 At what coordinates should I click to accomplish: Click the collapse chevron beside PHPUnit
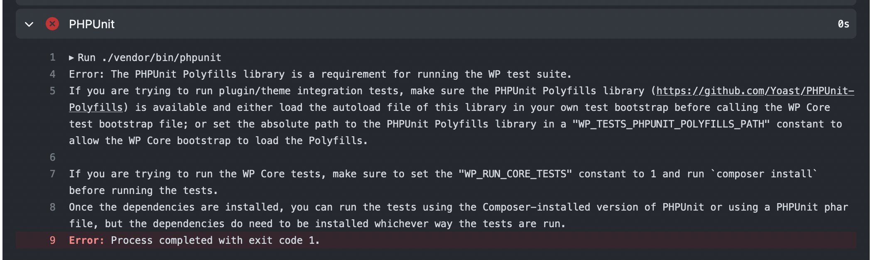[28, 24]
